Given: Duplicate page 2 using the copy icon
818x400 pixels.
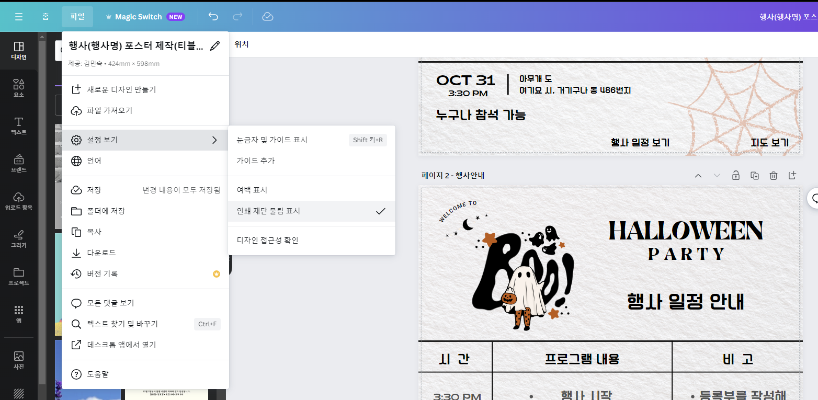Looking at the screenshot, I should [x=755, y=176].
